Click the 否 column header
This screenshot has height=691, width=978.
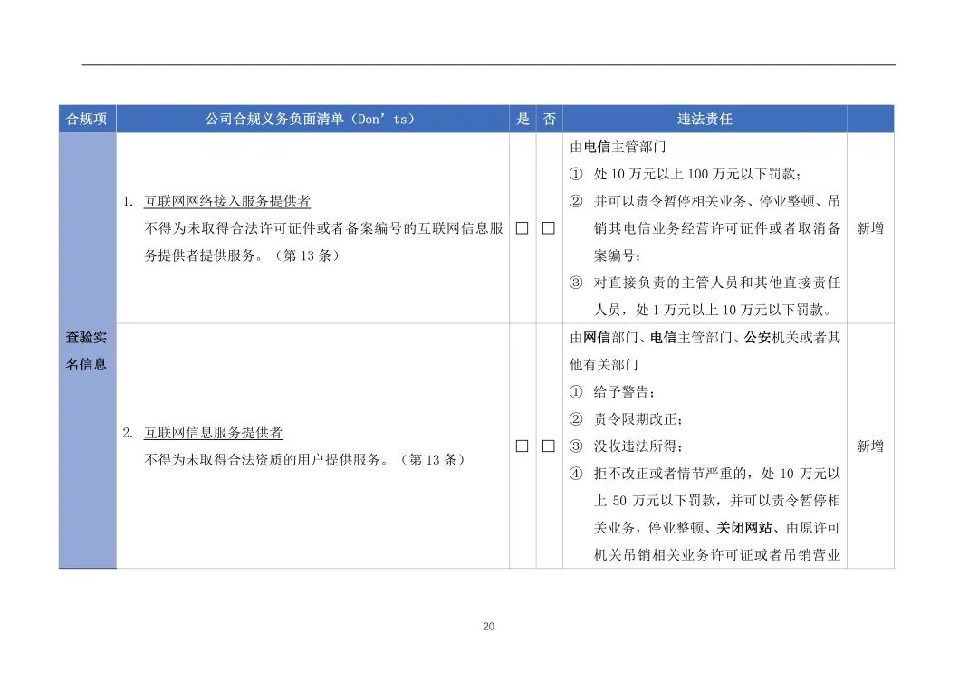tap(550, 119)
